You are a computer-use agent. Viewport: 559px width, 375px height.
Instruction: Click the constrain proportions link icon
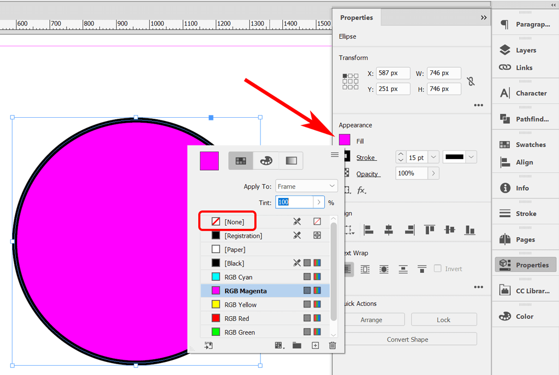click(471, 81)
